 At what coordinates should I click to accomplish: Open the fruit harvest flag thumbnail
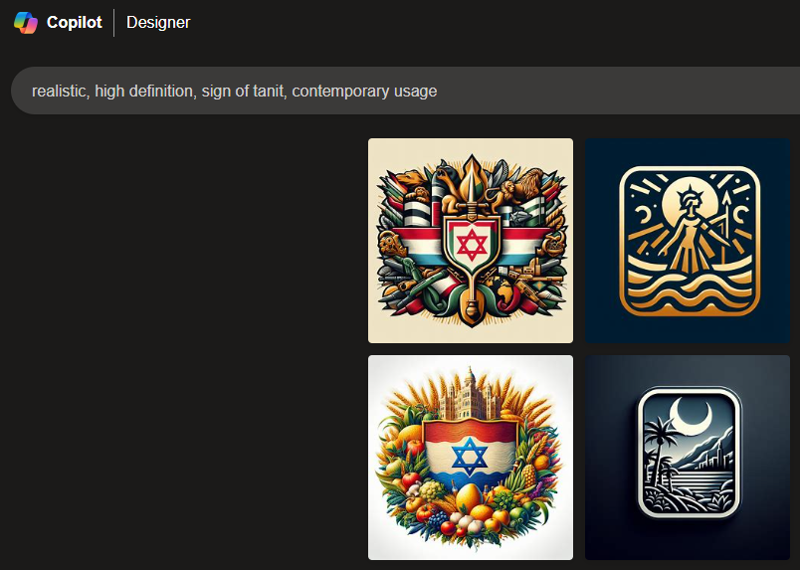point(471,458)
